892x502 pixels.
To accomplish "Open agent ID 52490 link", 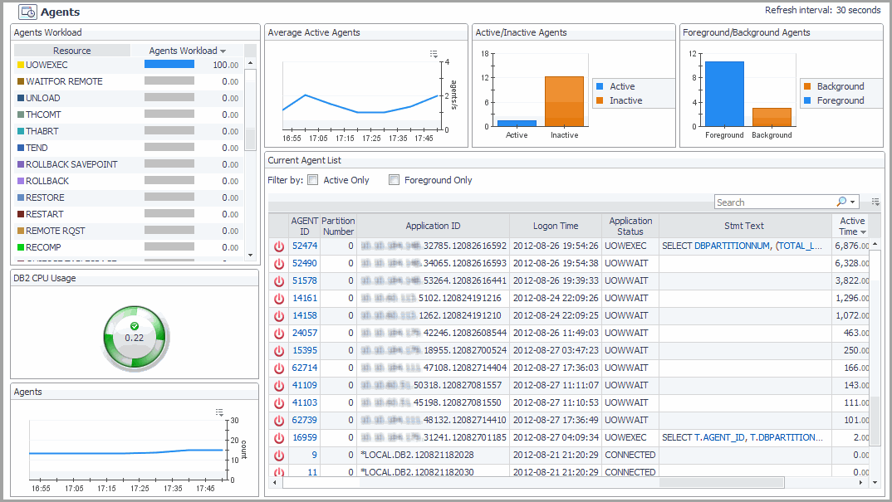I will (x=304, y=263).
